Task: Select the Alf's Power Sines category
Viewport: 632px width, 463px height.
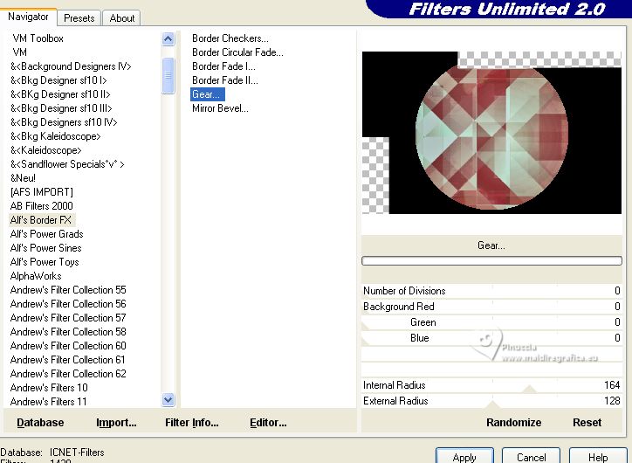Action: coord(46,248)
